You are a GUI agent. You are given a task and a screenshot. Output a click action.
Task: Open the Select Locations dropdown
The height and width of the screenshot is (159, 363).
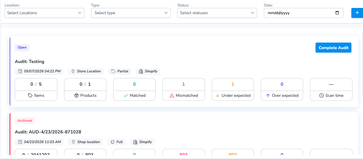(44, 13)
